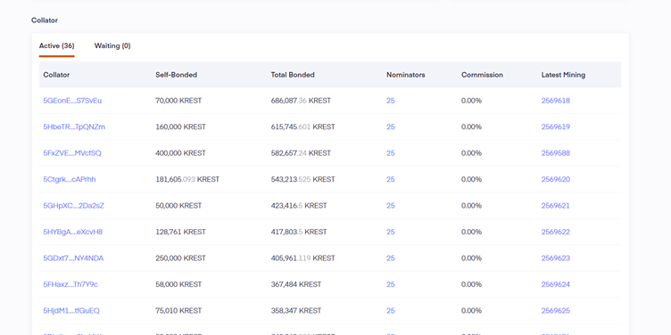Screen dimensions: 671x335
Task: Open collator 5Ctgrk....cAPrhh
Action: 70,179
